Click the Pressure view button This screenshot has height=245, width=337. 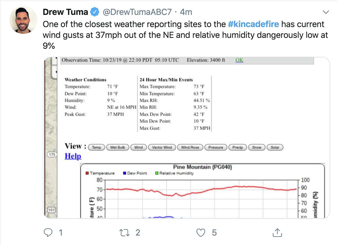point(216,147)
